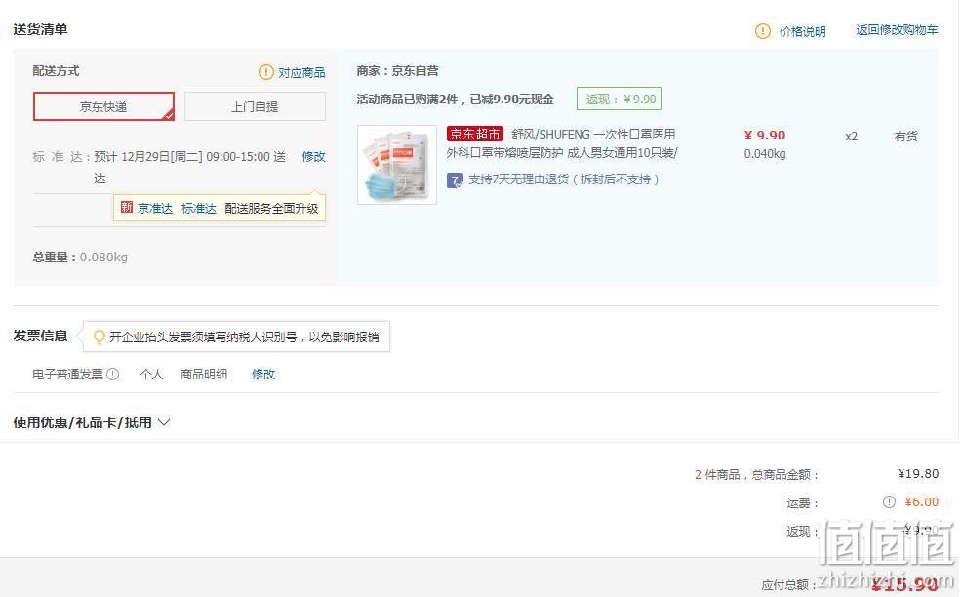Click the ¥6.00 shipping fee amount
Viewport: 963px width, 597px height.
921,501
